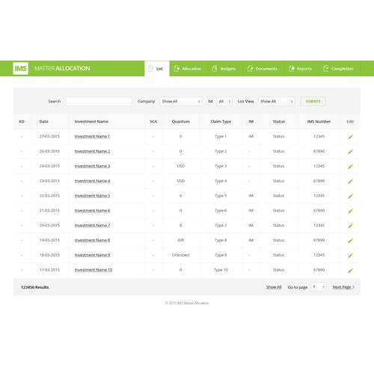Click the Show All link in footer

tap(274, 287)
